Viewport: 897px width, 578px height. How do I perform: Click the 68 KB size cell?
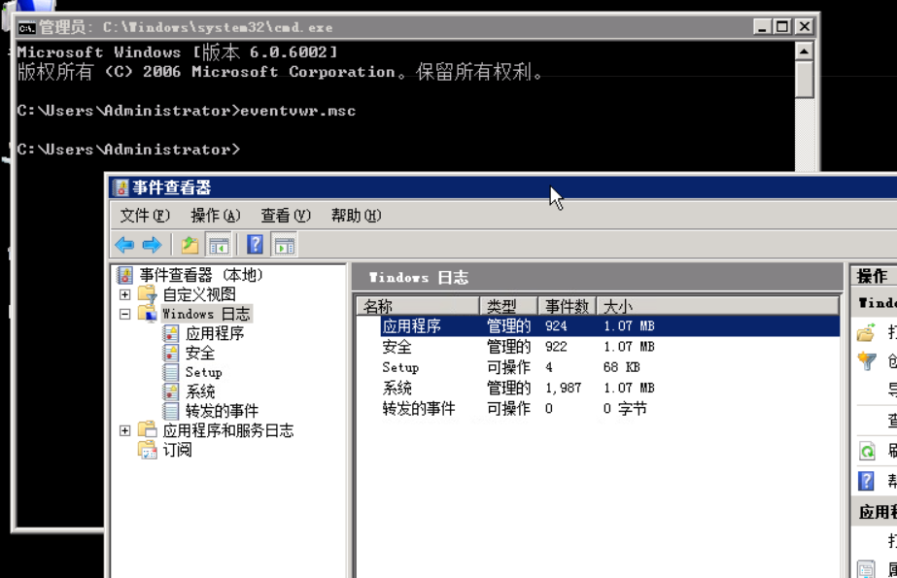click(622, 367)
